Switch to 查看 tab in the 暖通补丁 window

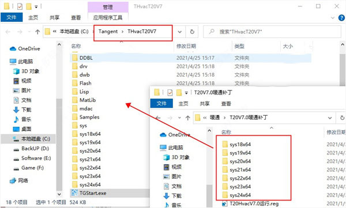pyautogui.click(x=226, y=104)
